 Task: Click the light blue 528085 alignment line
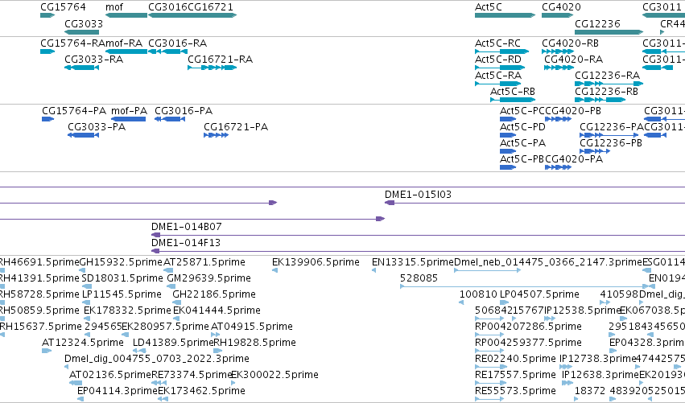point(524,286)
